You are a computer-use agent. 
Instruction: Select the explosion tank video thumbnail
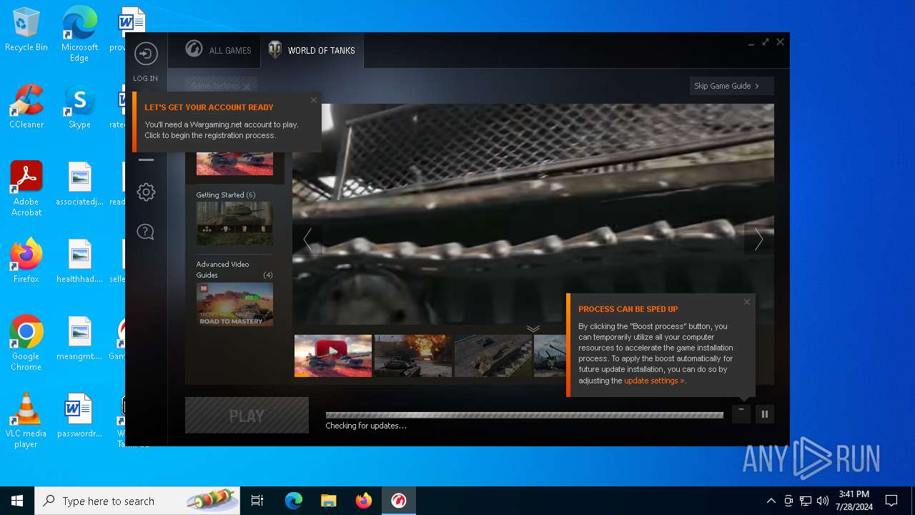click(413, 355)
